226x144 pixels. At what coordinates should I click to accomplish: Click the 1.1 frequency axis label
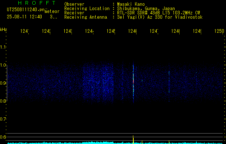pos(3,47)
